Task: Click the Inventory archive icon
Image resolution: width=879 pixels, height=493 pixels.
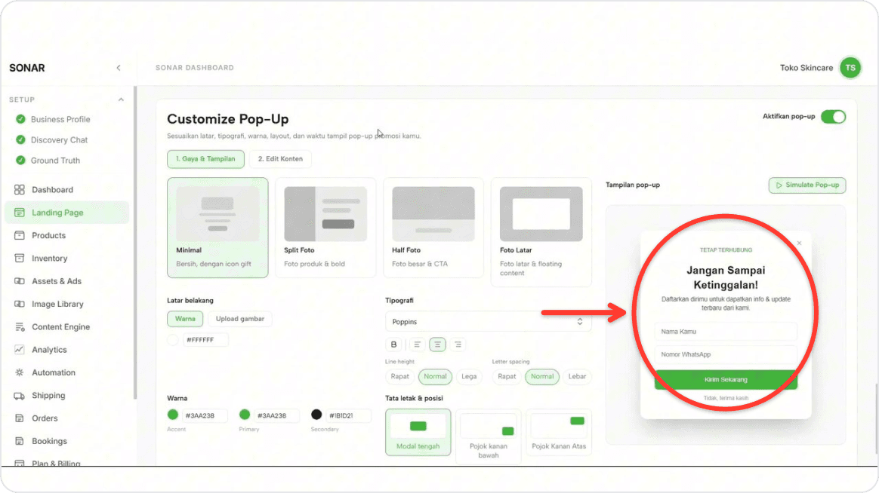Action: coord(20,258)
